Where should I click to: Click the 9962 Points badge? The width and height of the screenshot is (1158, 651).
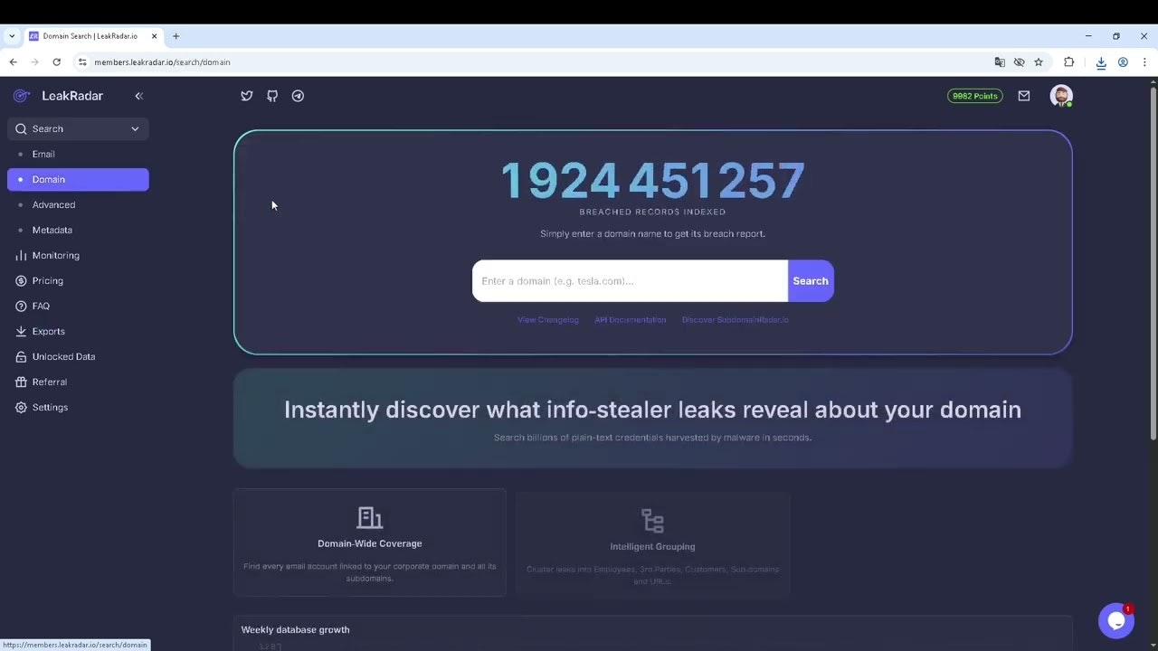point(974,96)
